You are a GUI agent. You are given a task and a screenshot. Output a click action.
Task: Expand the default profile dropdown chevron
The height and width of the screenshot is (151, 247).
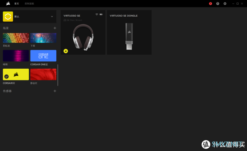point(52,17)
